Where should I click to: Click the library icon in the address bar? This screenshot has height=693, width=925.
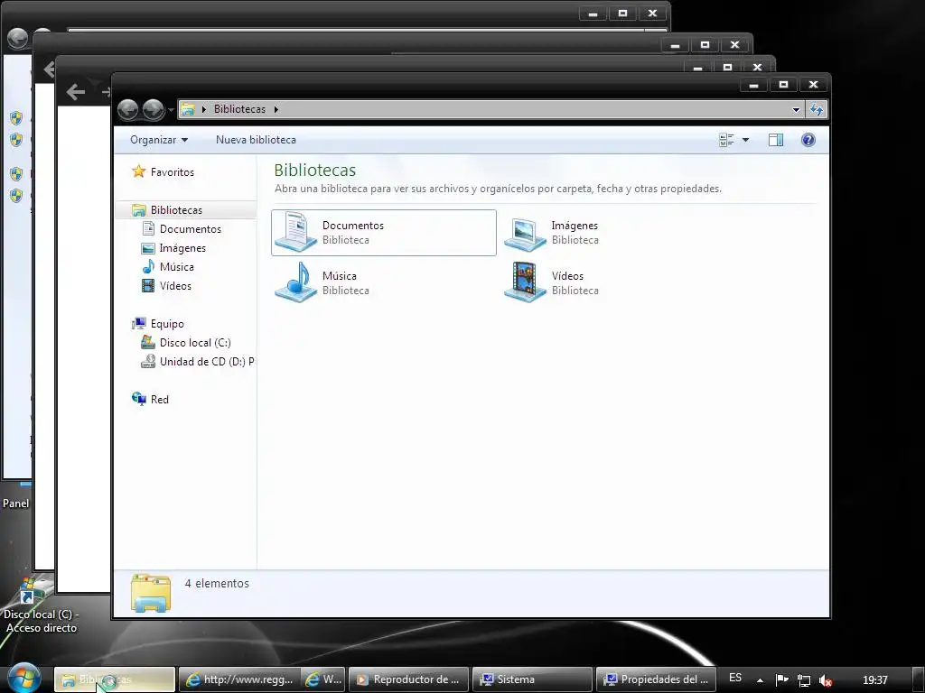click(x=188, y=109)
